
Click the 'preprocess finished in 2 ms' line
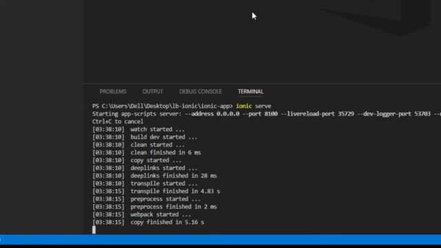[x=154, y=207]
